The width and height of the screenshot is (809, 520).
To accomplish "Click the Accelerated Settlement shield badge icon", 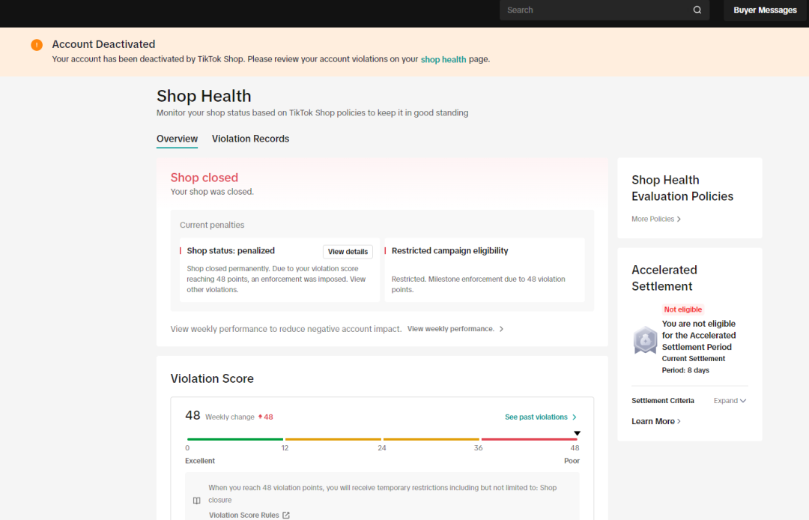I will tap(645, 340).
